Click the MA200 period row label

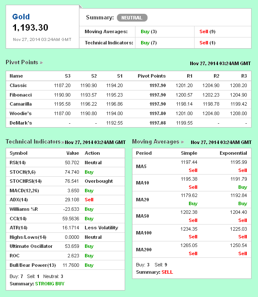[x=144, y=250]
